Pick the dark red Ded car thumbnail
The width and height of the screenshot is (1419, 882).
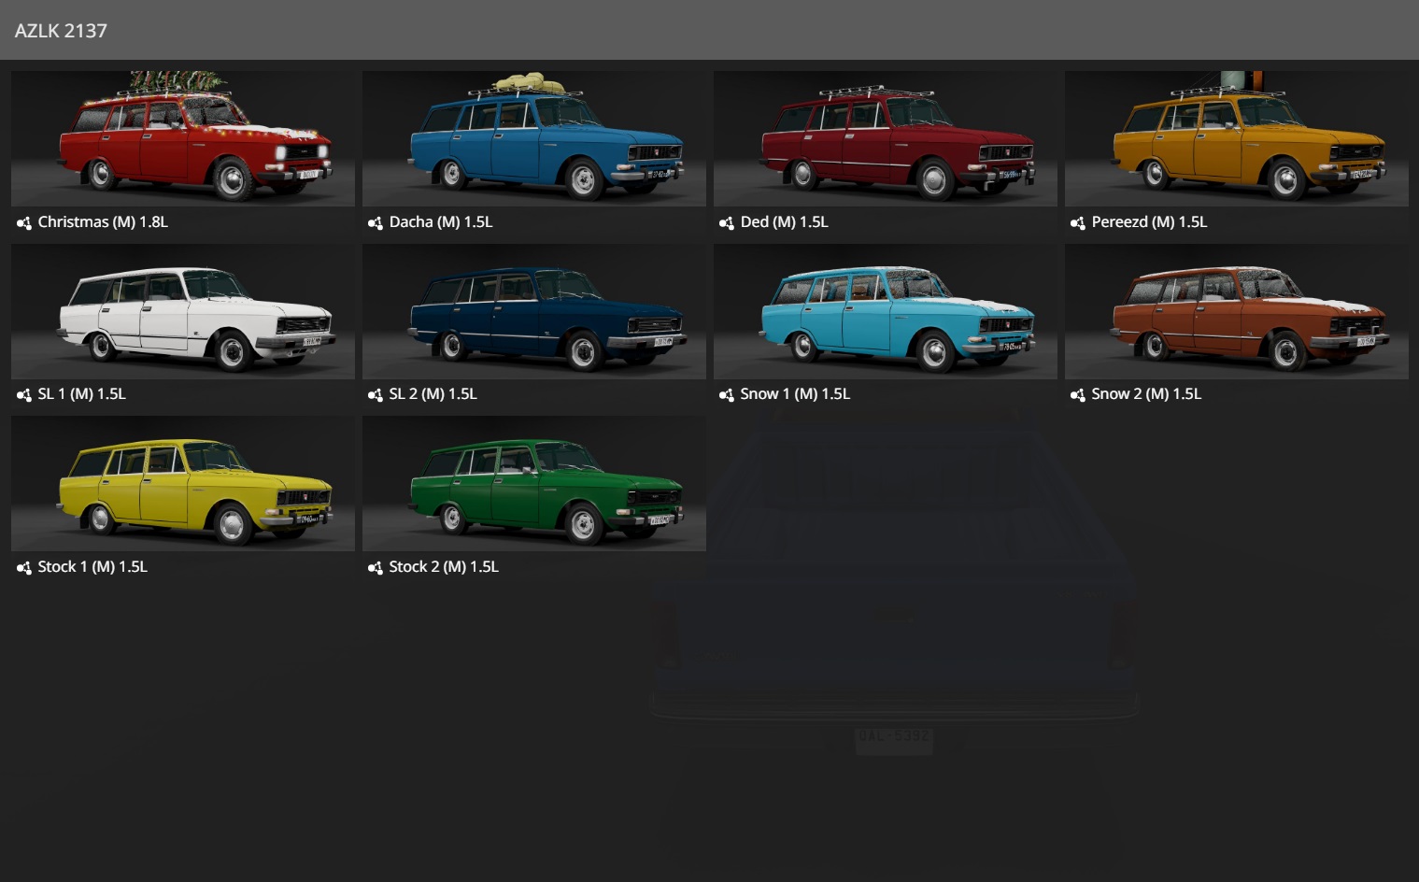pyautogui.click(x=886, y=139)
